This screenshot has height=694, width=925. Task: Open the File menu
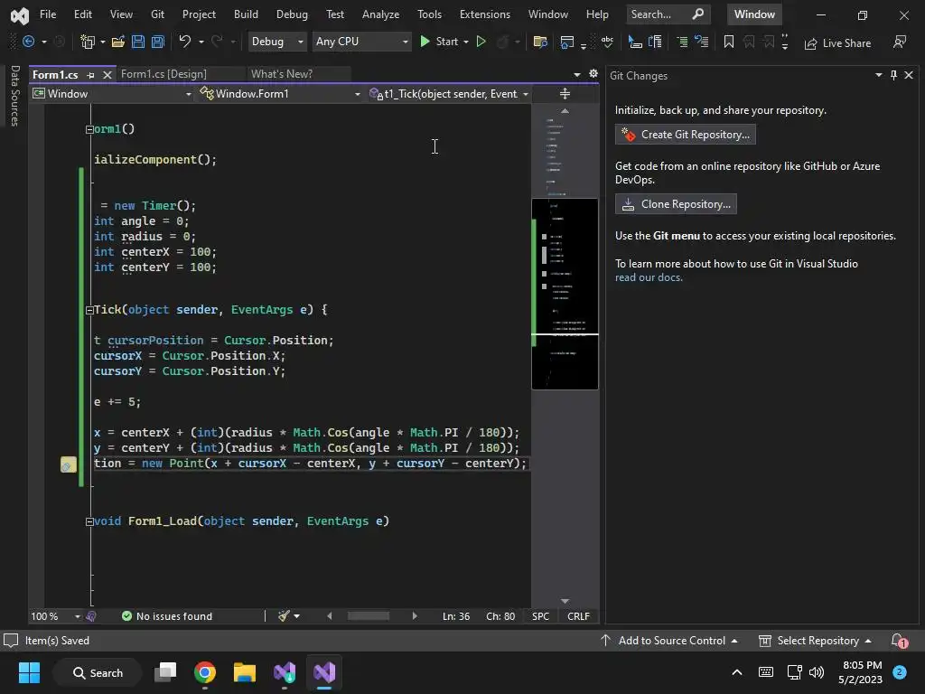coord(48,14)
